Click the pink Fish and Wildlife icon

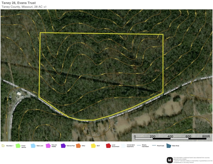(x=48, y=146)
